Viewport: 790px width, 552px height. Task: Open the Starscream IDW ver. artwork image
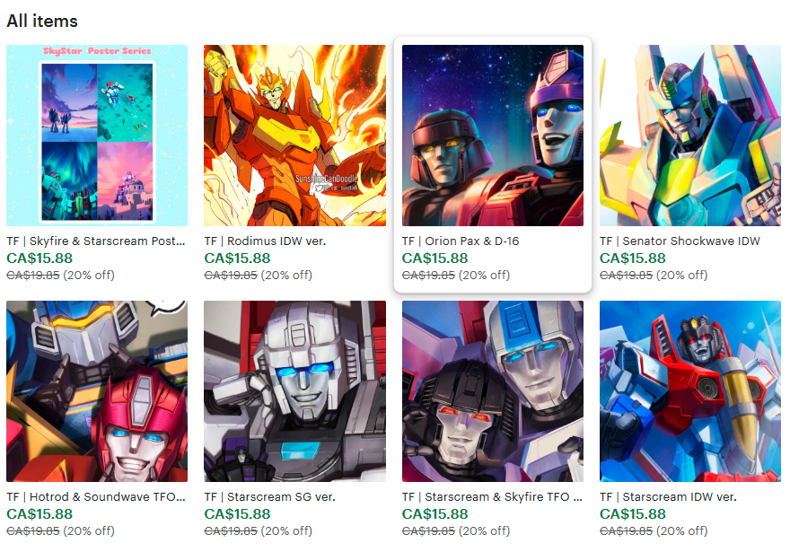(690, 391)
